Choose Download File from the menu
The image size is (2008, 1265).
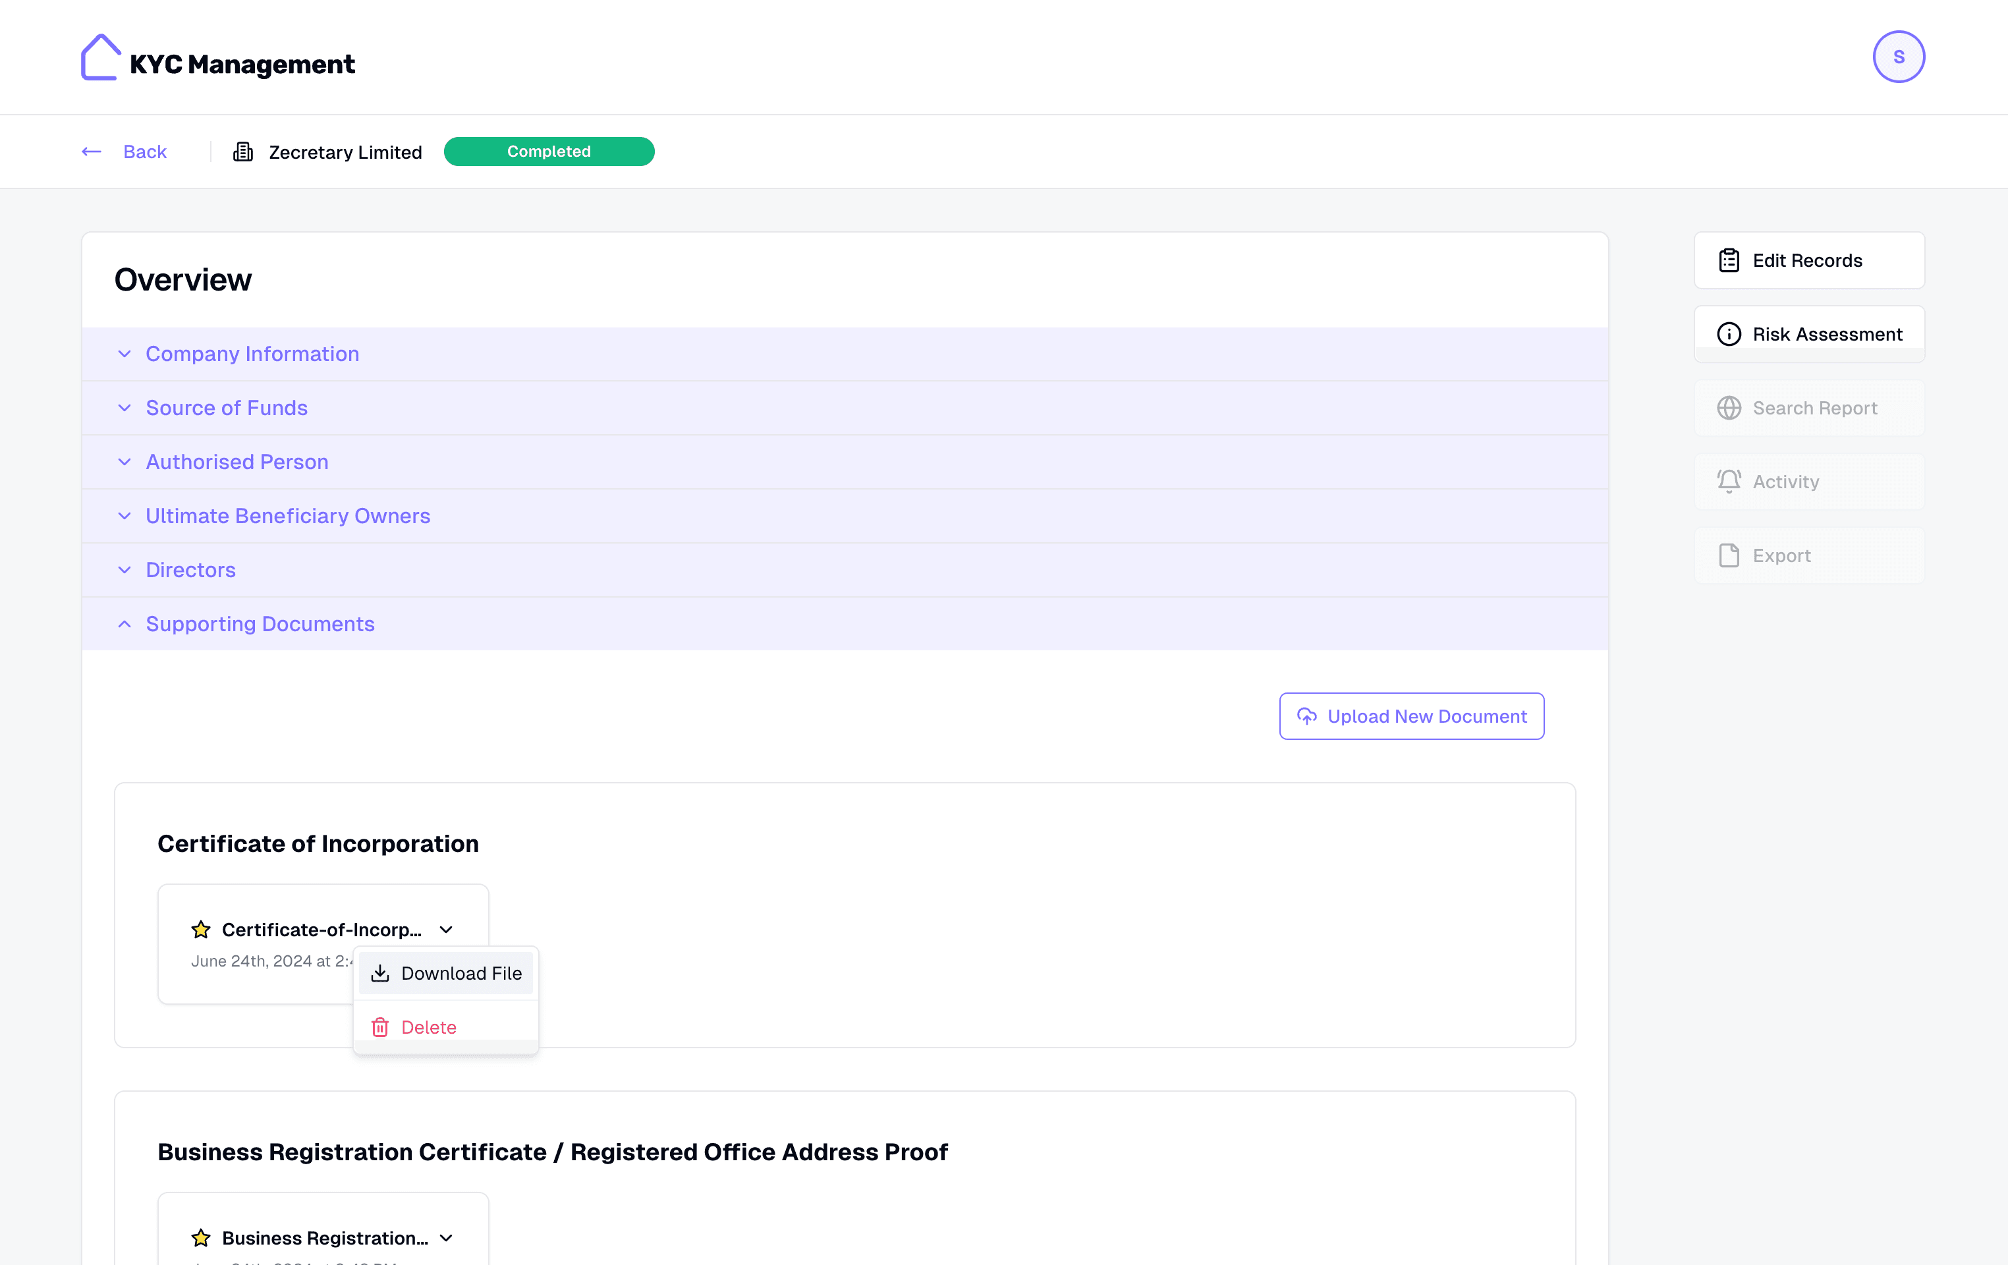445,973
